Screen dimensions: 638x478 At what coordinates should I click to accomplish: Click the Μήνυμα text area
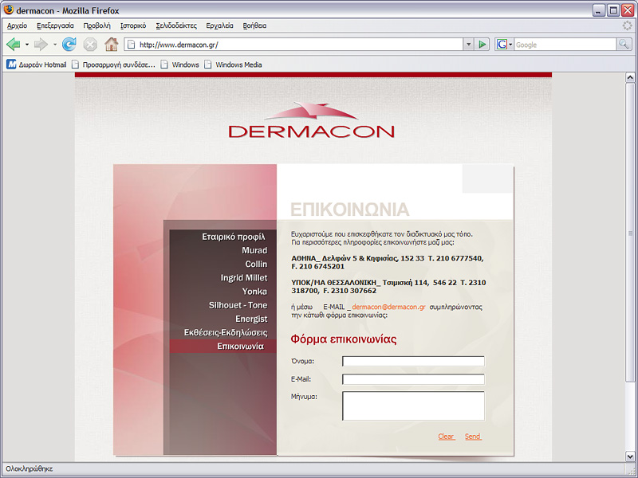(413, 406)
